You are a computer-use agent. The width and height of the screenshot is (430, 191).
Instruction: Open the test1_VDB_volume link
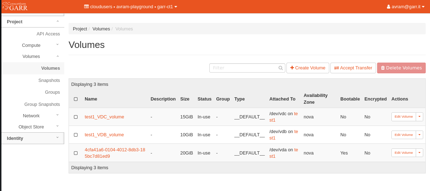[104, 135]
